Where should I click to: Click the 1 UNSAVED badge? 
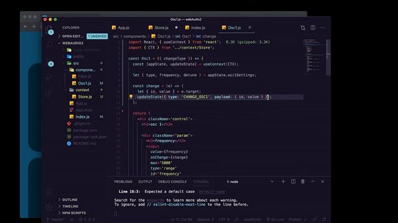97,36
